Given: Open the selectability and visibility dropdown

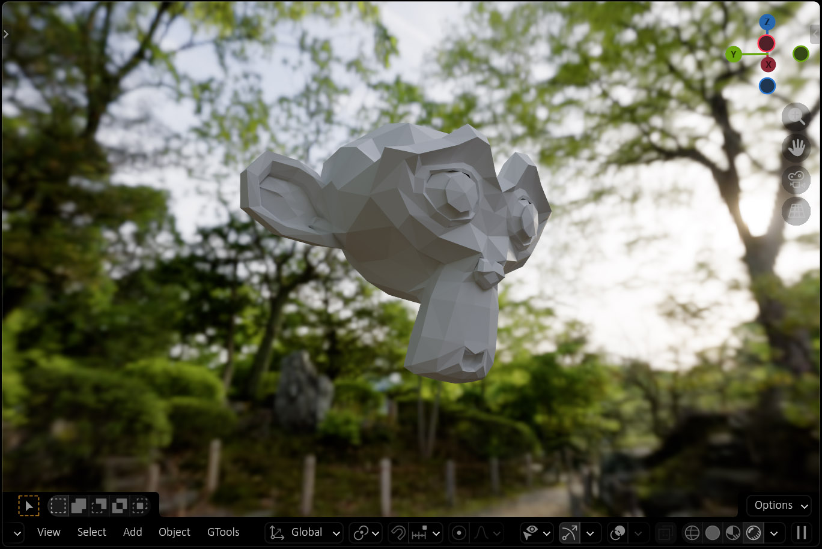Looking at the screenshot, I should (x=537, y=532).
